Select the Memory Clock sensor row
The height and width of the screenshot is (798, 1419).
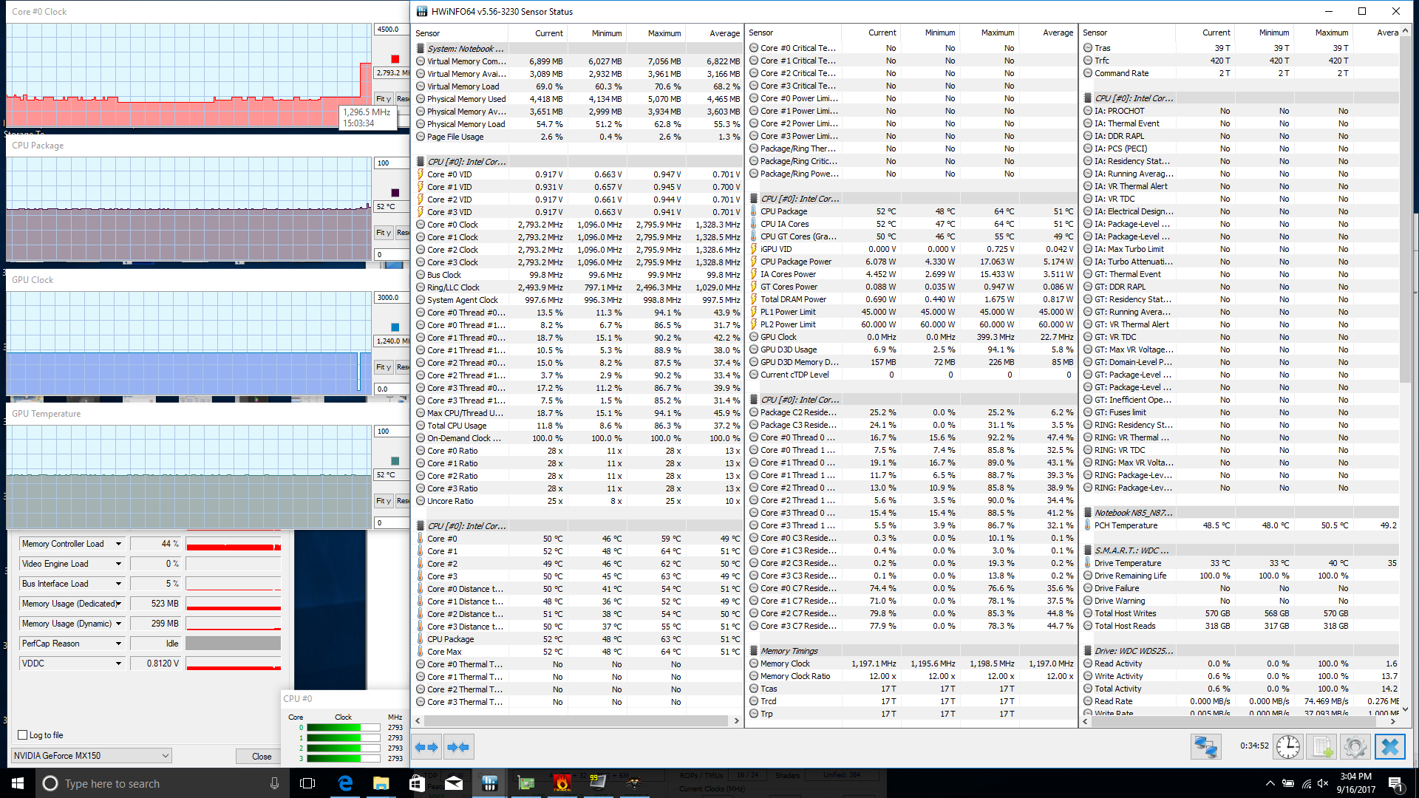(x=911, y=664)
